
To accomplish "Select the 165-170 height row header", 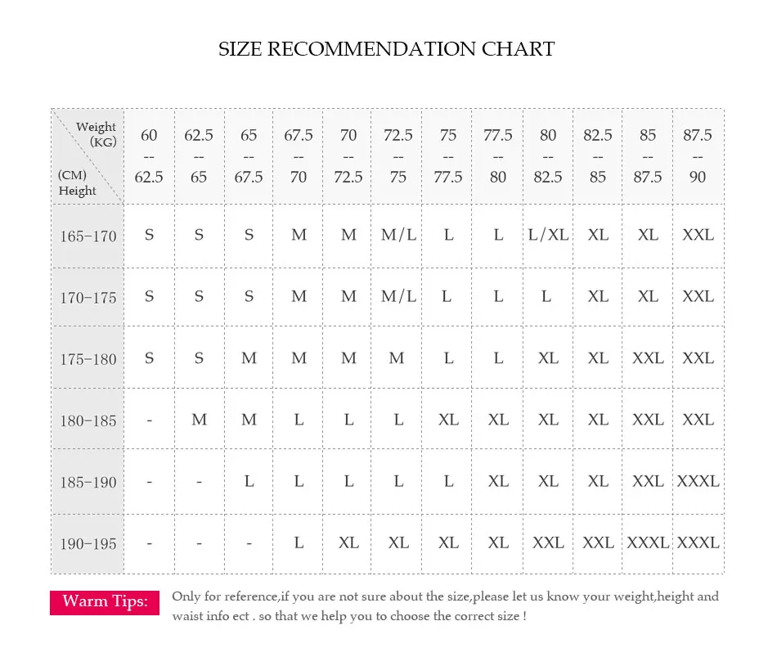I will 88,236.
